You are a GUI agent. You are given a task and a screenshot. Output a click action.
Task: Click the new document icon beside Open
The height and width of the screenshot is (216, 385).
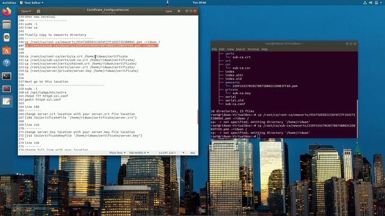pyautogui.click(x=38, y=11)
